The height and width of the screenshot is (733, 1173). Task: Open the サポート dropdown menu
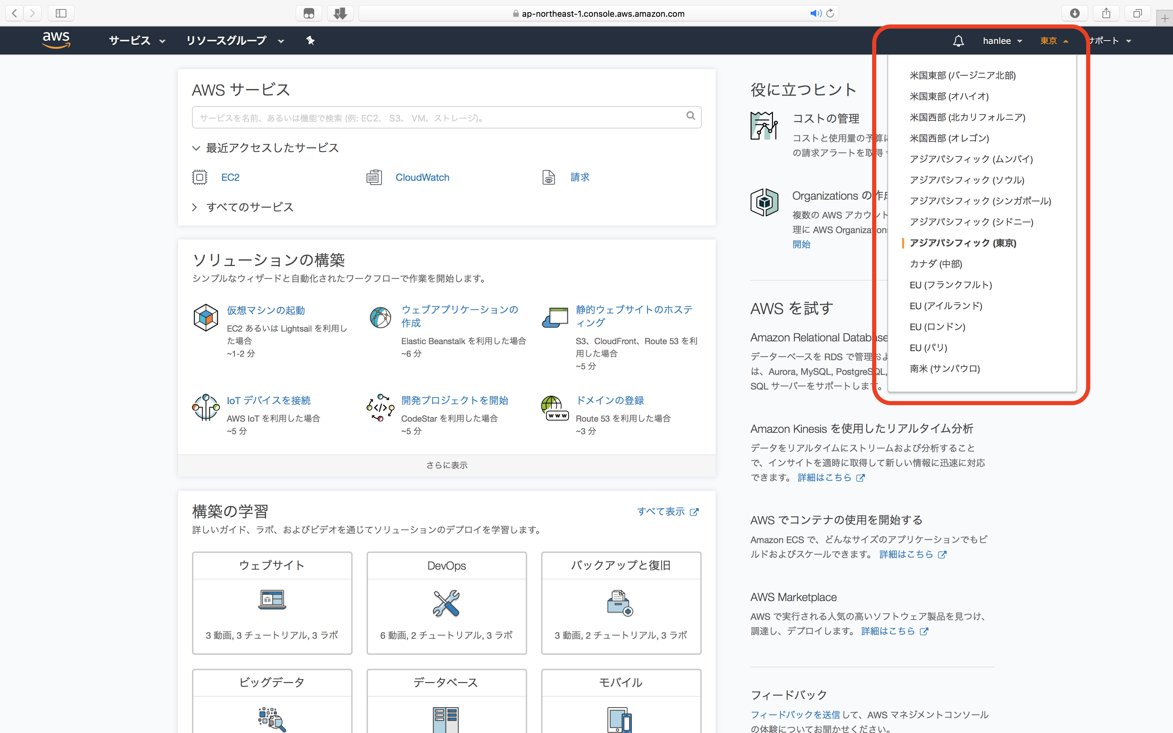coord(1110,41)
